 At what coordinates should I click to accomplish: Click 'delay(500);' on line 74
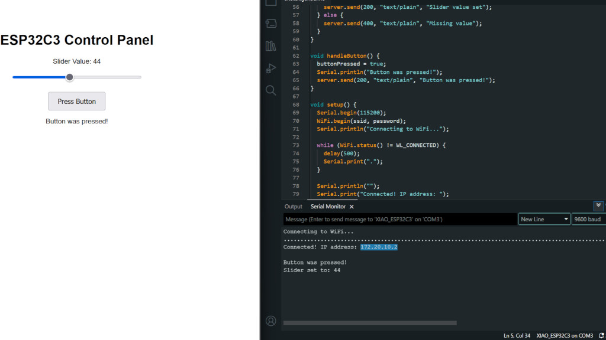(341, 153)
